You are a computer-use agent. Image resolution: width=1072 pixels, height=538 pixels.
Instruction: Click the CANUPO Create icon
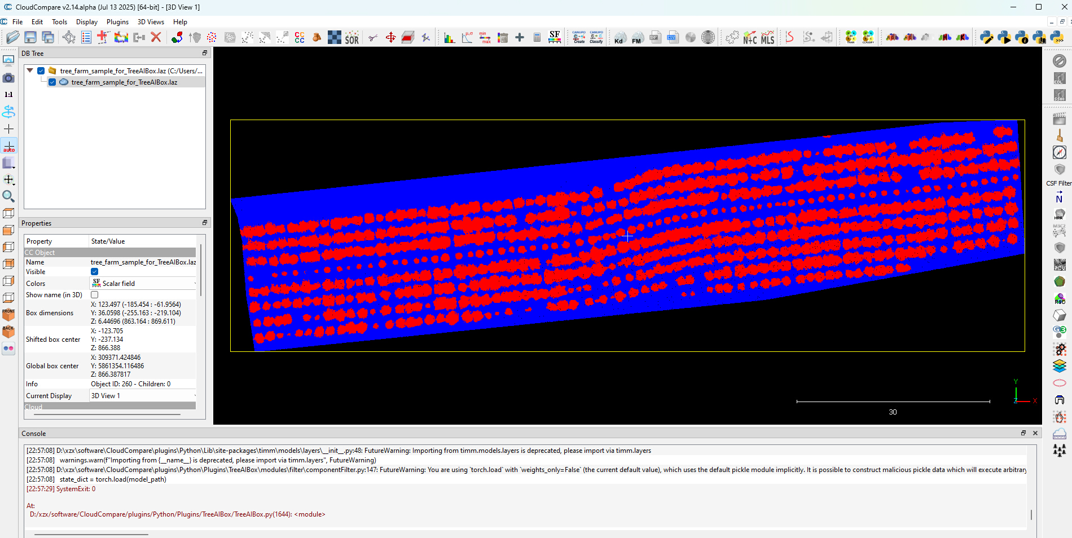pos(579,37)
